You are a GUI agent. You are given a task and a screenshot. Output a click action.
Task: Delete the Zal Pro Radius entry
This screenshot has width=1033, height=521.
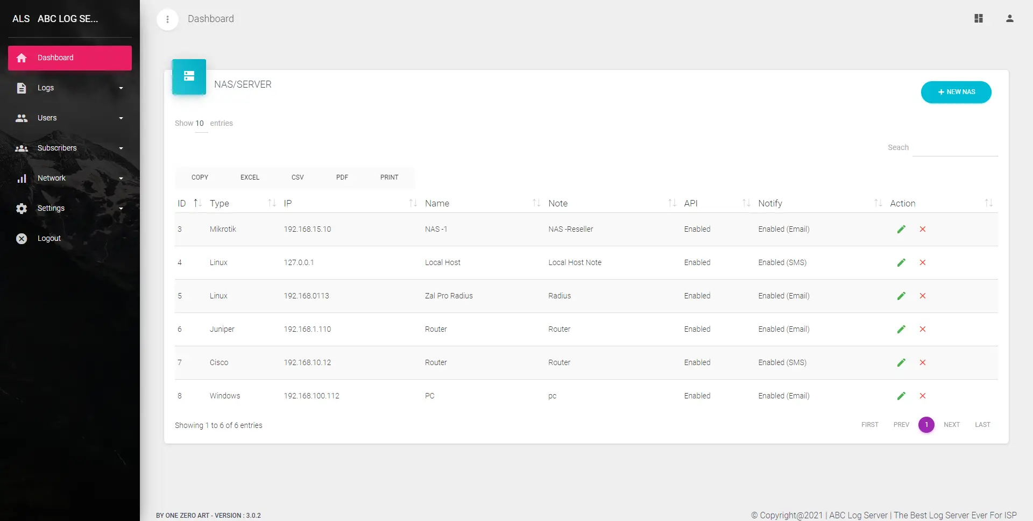point(923,296)
